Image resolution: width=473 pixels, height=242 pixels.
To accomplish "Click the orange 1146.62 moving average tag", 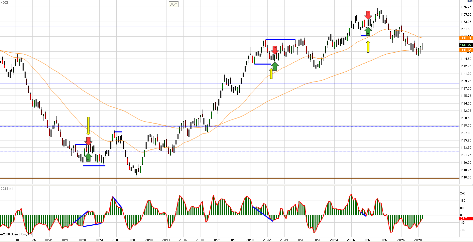I will [465, 50].
